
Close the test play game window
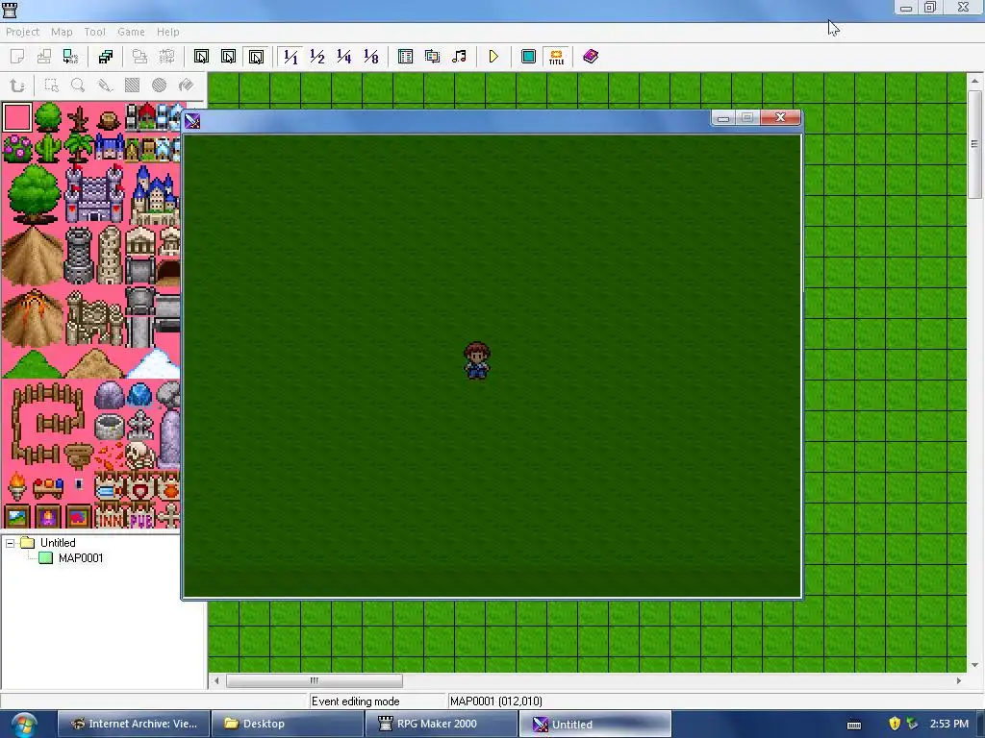[x=780, y=117]
